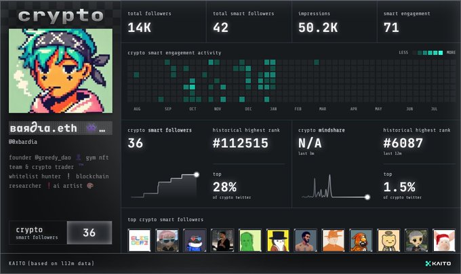Click the DEC label on activity heatmap
461x274 pixels.
pyautogui.click(x=248, y=109)
